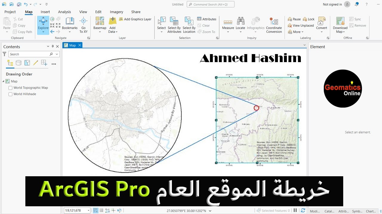The width and height of the screenshot is (382, 214).
Task: Open the Customize Quick Access Toolbar dropdown
Action: tap(46, 4)
